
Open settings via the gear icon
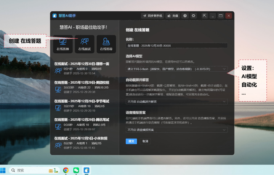[x=193, y=16]
